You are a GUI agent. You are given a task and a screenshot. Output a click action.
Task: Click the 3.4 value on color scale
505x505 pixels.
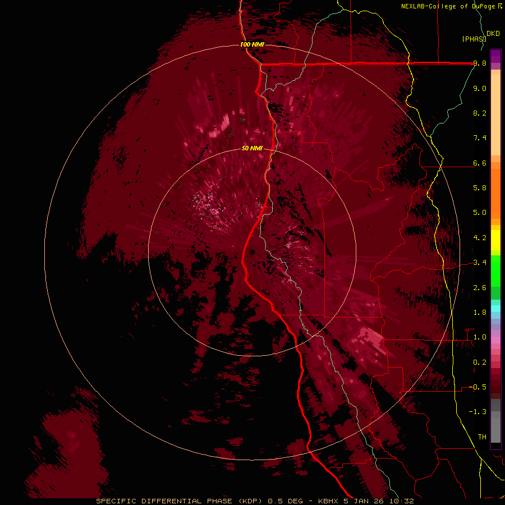tap(480, 263)
